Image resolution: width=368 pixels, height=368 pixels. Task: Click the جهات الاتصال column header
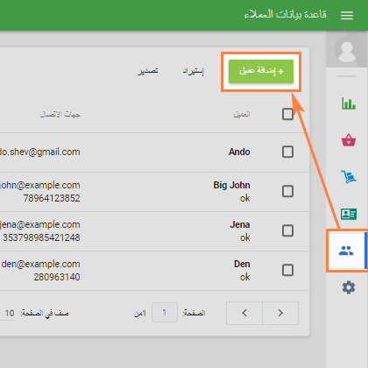60,114
